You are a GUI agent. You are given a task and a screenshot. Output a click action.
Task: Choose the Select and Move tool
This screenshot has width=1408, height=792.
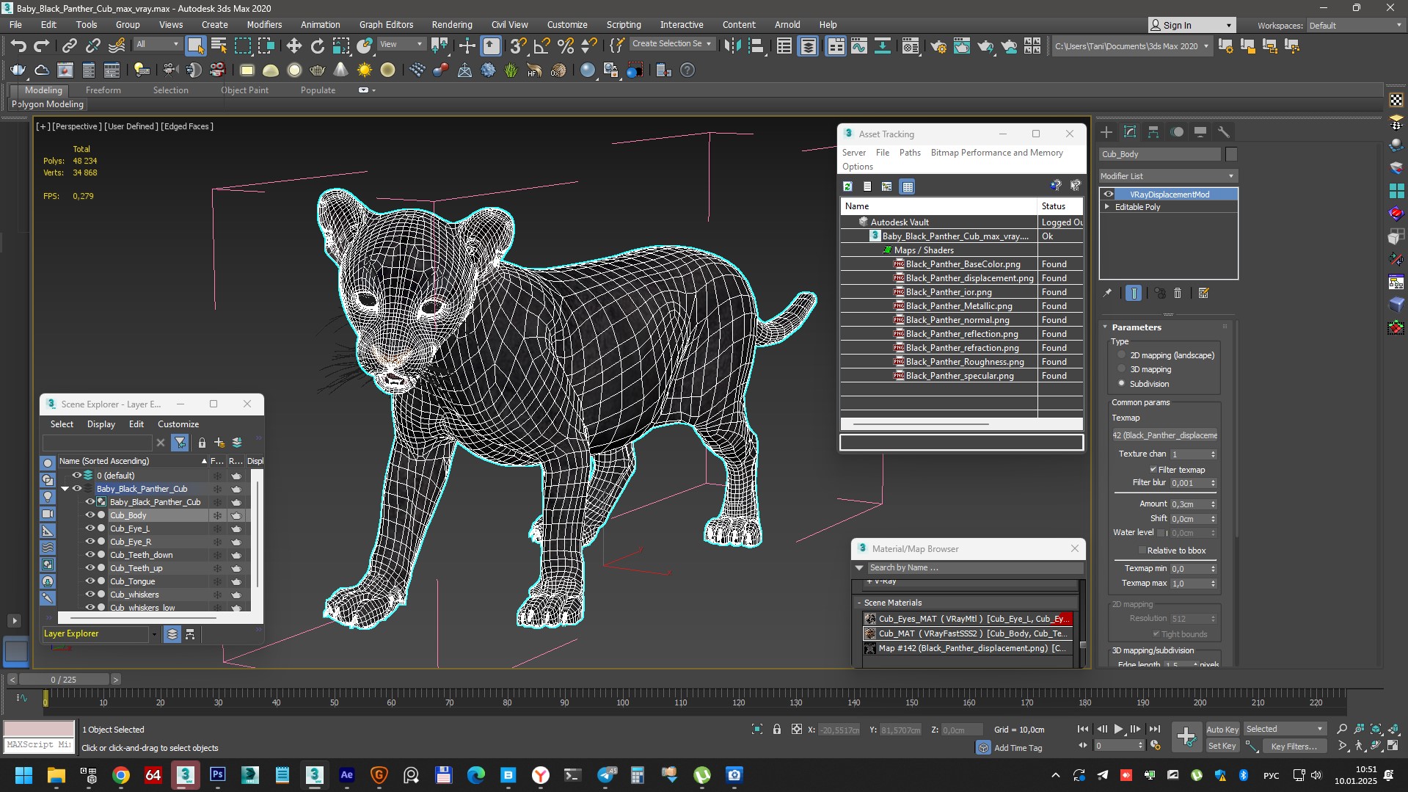click(293, 46)
